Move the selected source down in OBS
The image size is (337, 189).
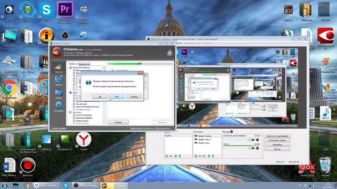click(x=213, y=156)
